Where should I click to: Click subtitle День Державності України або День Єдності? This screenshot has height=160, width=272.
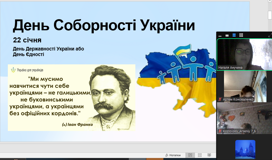48,51
